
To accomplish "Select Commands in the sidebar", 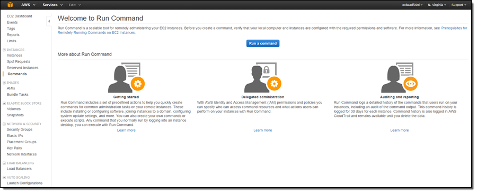I will pyautogui.click(x=17, y=73).
